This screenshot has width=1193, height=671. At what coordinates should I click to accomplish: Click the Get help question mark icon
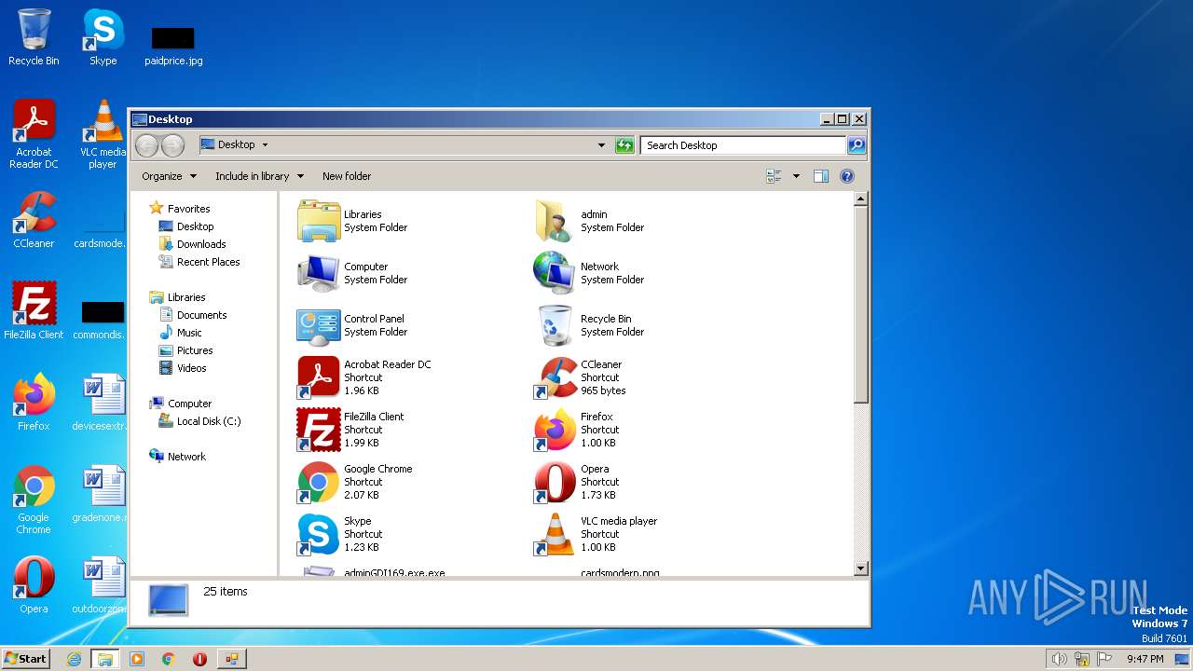point(847,176)
